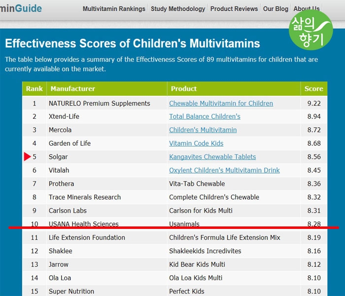This screenshot has height=296, width=345.
Task: Click the MultivitaminGuide site logo
Action: tap(21, 8)
